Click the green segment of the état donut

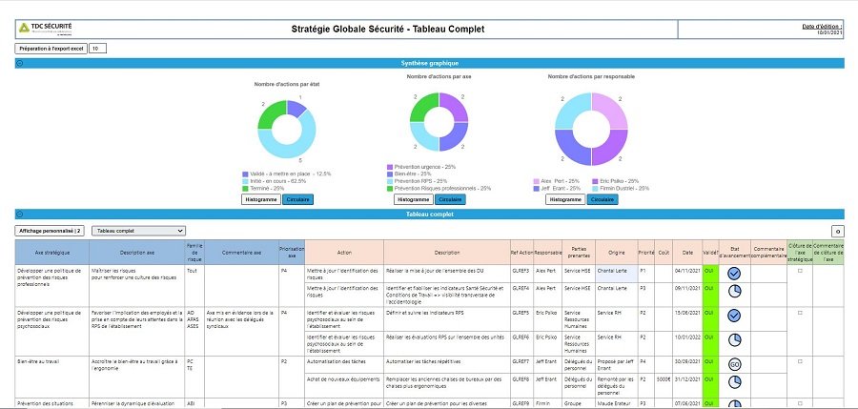[269, 113]
